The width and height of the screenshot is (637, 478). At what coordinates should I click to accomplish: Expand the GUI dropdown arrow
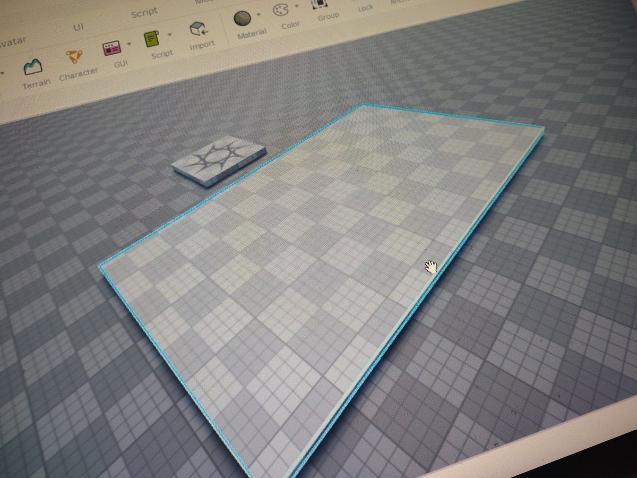click(x=128, y=45)
